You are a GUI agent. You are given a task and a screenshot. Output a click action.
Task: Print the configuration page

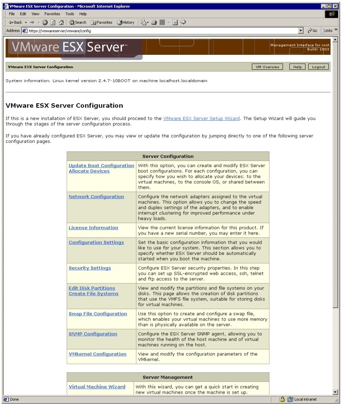(153, 22)
